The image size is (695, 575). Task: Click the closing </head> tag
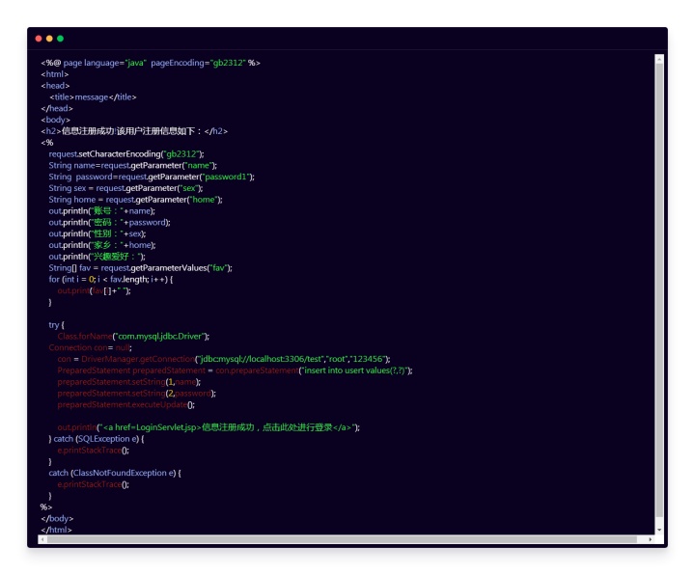57,108
